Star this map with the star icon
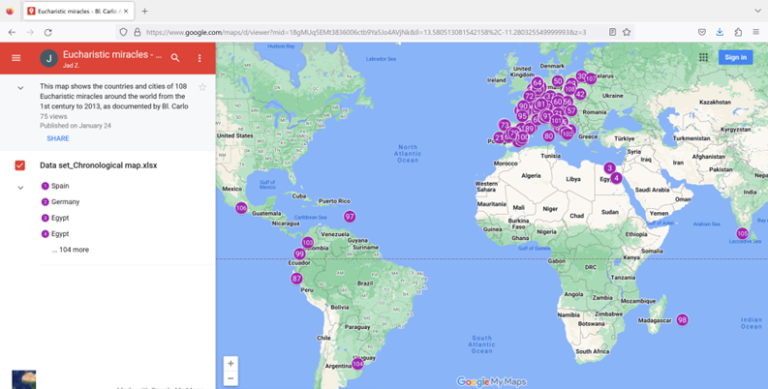This screenshot has width=768, height=389. click(202, 87)
